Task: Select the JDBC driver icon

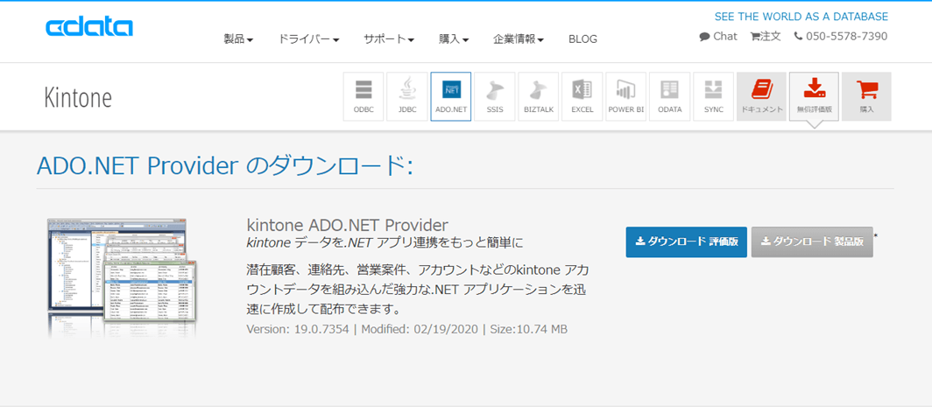Action: (407, 96)
